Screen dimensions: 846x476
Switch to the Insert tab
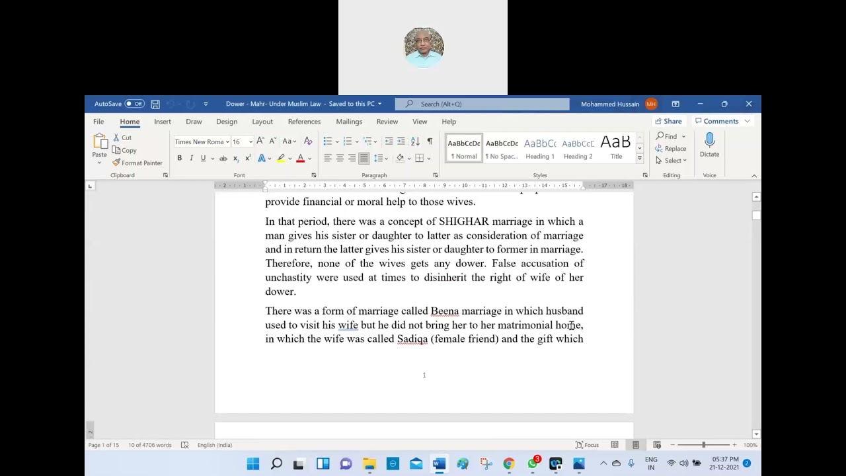click(x=163, y=122)
